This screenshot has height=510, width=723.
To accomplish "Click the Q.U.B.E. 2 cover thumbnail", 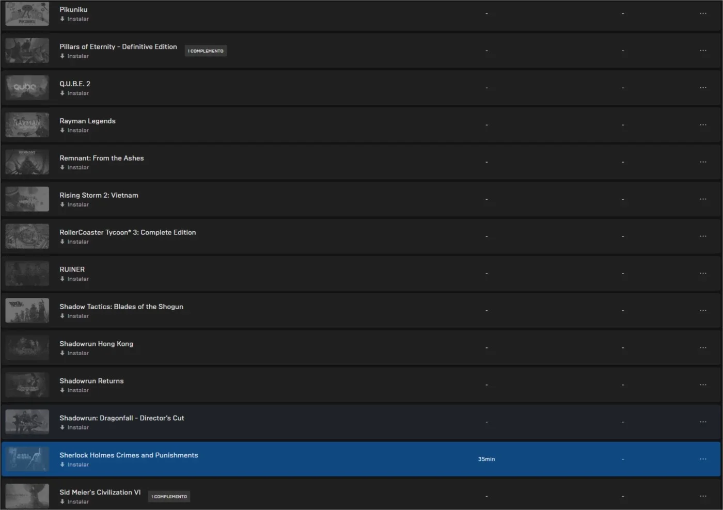I will pos(27,88).
